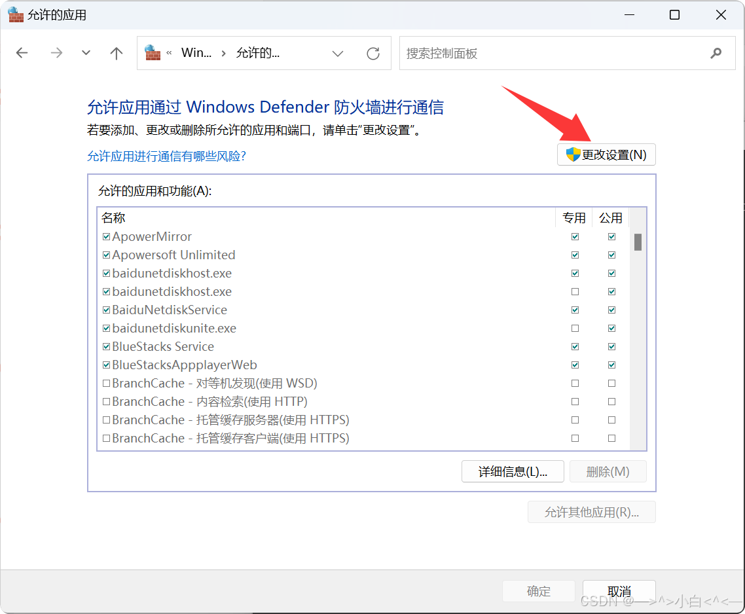Toggle BaiduNetdiskService 专用 checkbox
The image size is (745, 614).
[x=575, y=310]
